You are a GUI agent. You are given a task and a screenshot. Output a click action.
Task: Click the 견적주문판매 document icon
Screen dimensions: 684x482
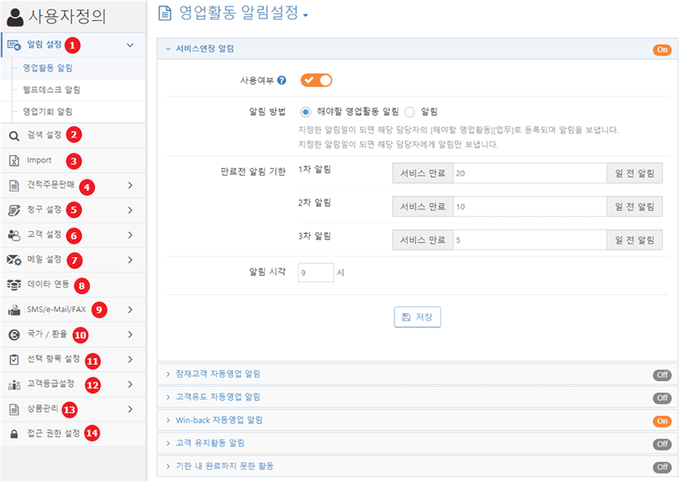14,186
